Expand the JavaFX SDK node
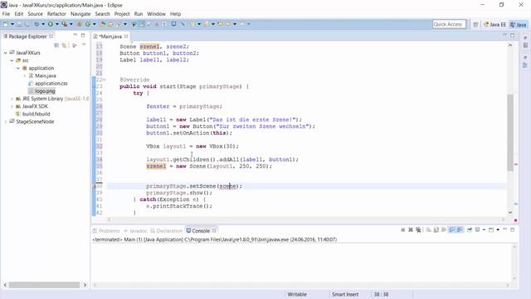The image size is (531, 299). [x=12, y=106]
